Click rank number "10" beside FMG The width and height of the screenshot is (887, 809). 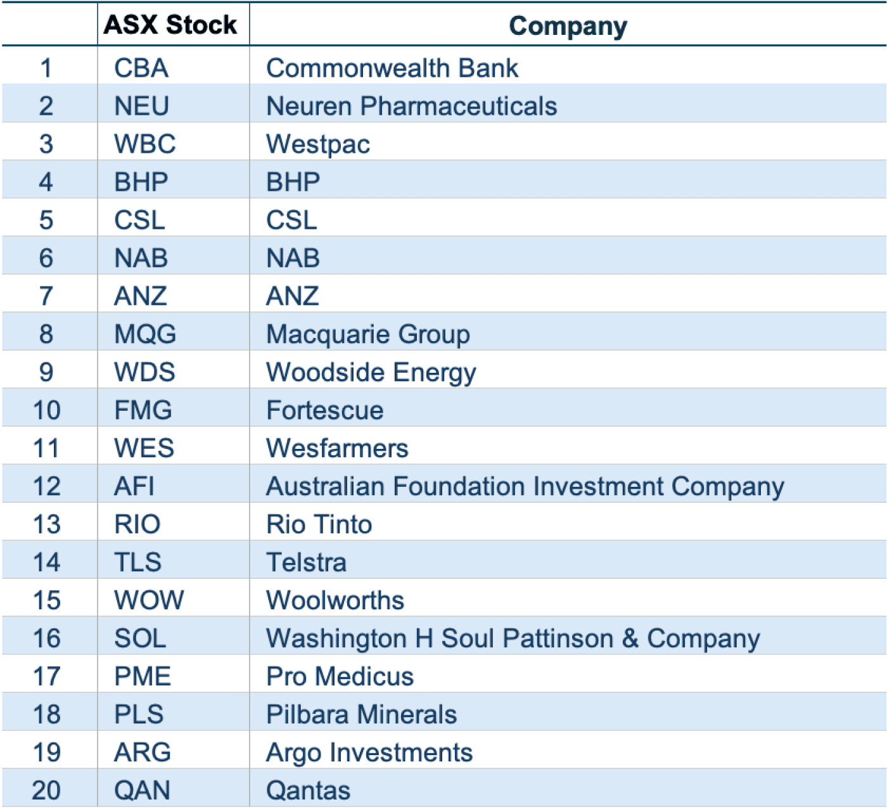tap(47, 410)
